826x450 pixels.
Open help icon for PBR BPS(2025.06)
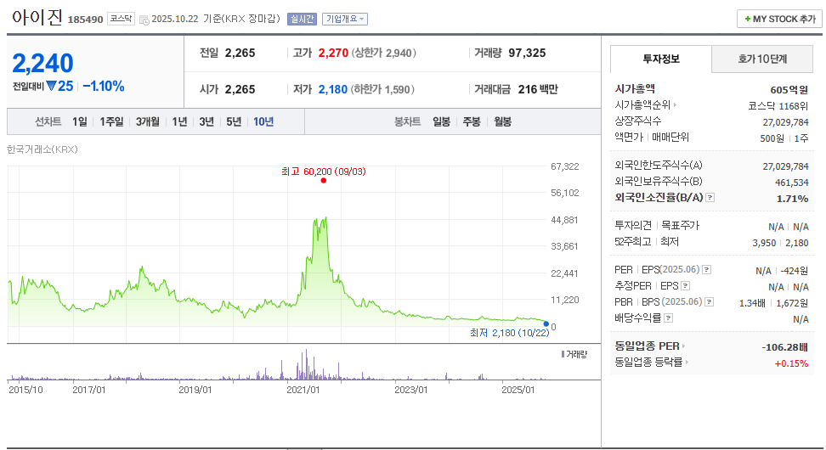click(710, 302)
